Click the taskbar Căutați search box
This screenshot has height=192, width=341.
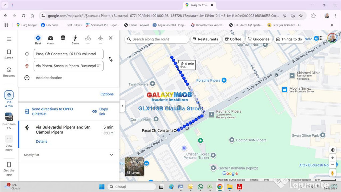click(x=132, y=187)
